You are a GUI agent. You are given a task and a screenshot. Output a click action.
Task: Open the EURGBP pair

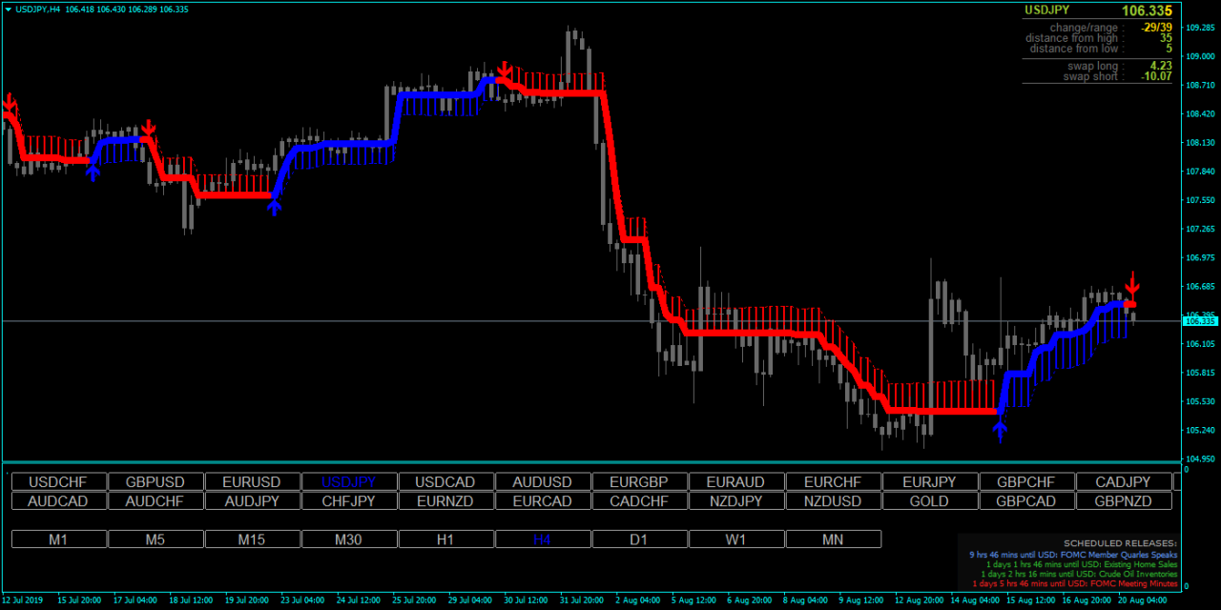(x=640, y=482)
